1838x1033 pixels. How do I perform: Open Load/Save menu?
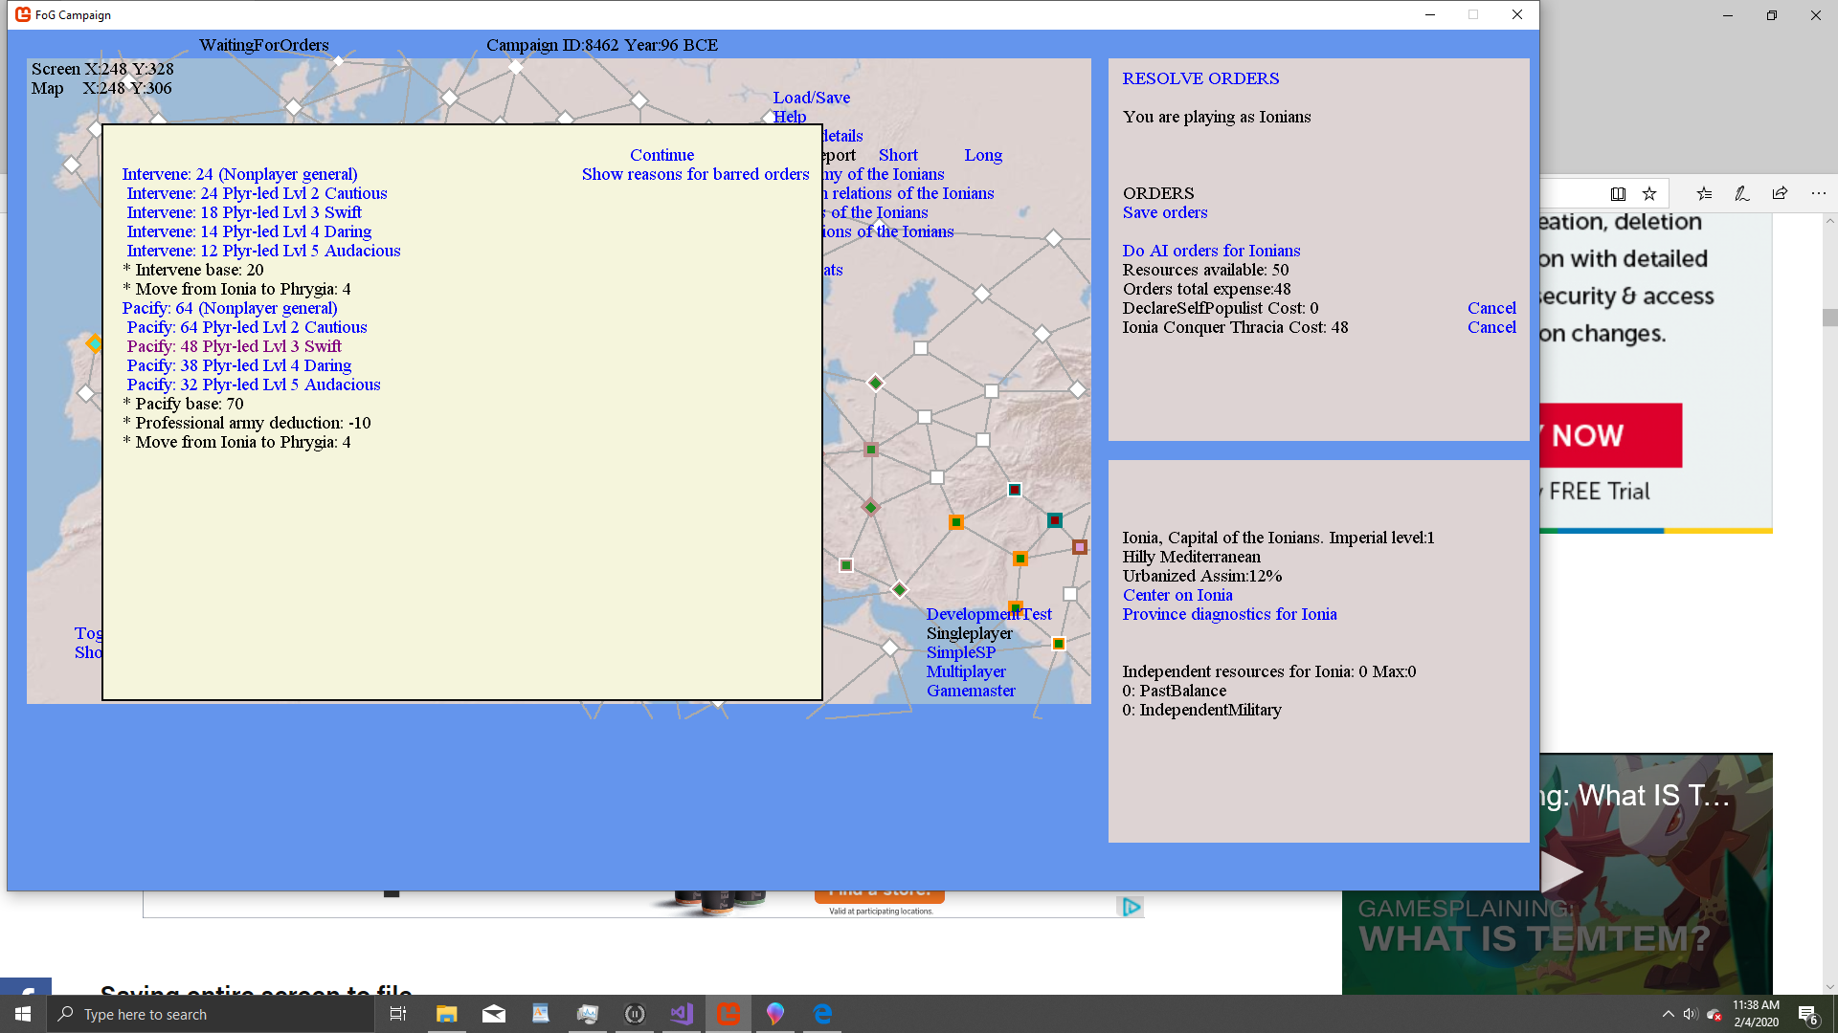(811, 98)
